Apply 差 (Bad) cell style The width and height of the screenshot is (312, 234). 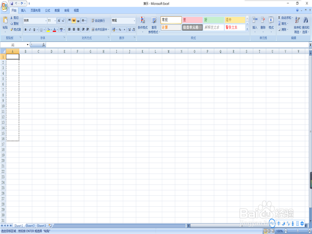[192, 20]
